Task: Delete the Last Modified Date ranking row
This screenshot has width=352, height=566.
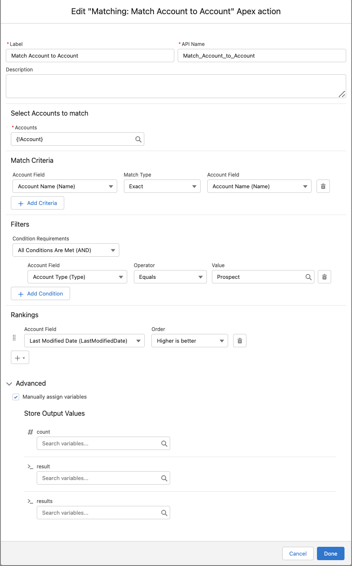Action: (240, 341)
